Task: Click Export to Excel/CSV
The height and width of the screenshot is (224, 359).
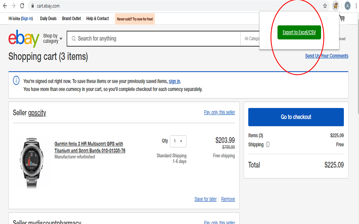Action: 299,32
